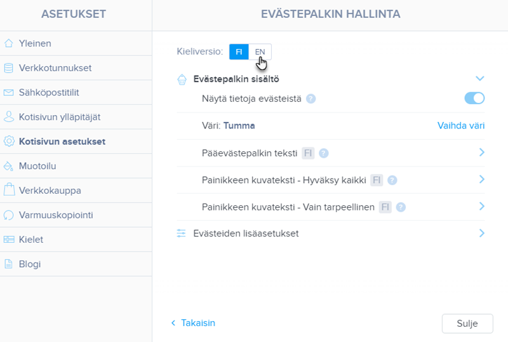Expand Evästeiden lisäasetukset arrow
The width and height of the screenshot is (508, 342).
481,233
